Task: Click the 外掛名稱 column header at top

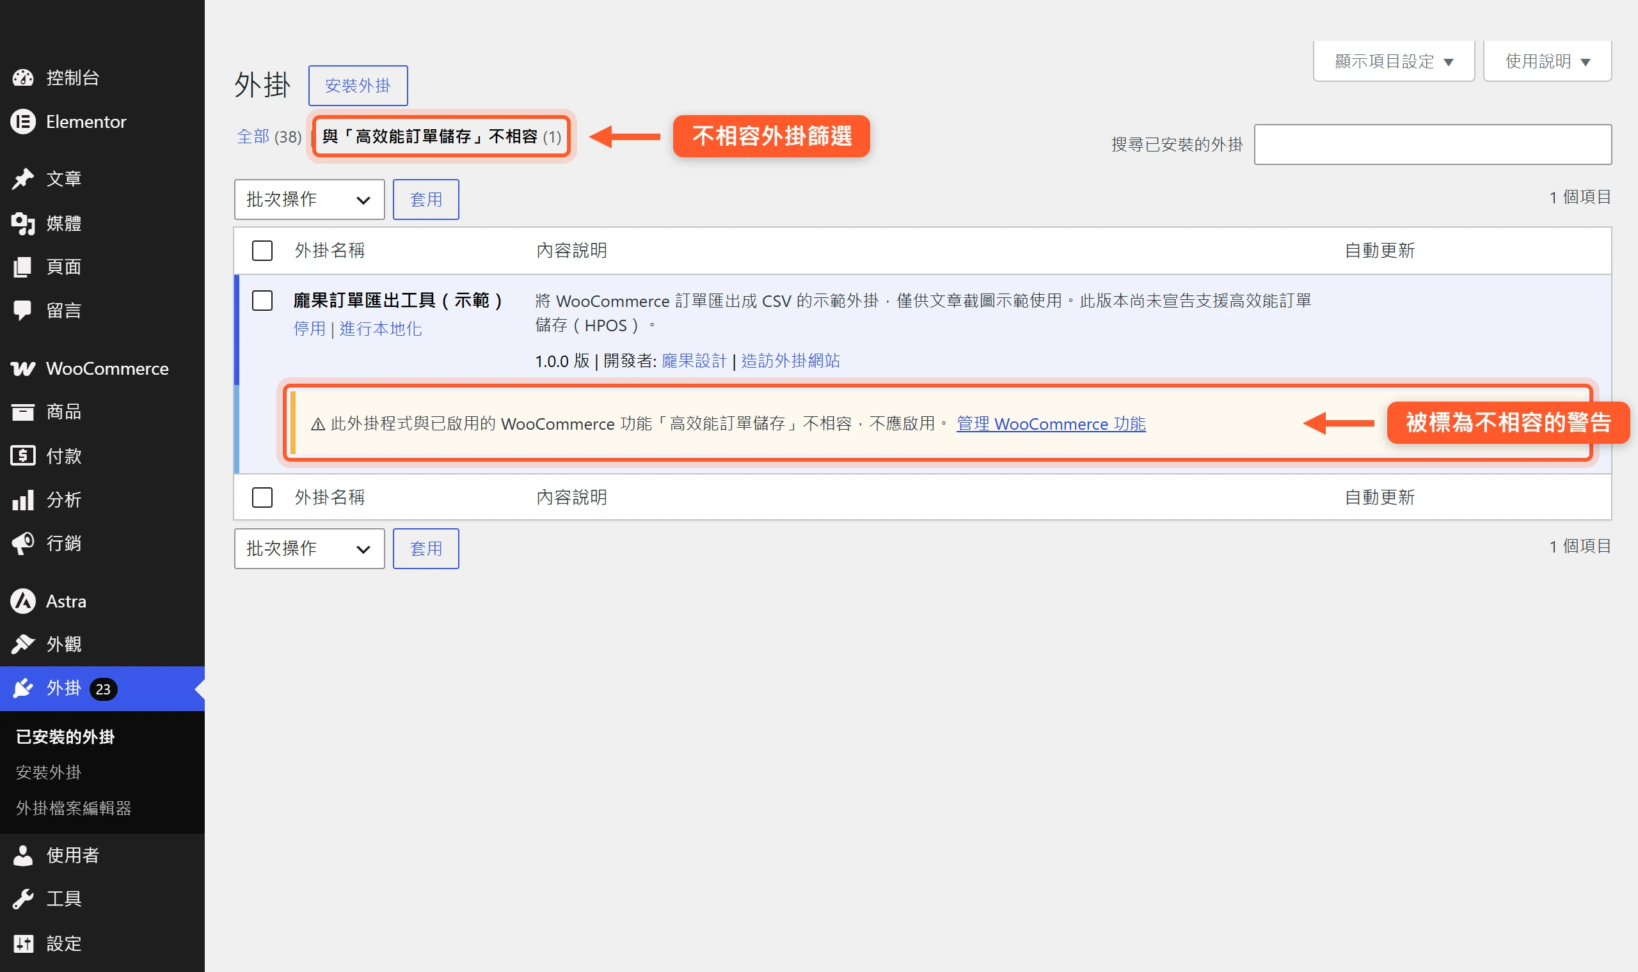Action: pos(330,251)
